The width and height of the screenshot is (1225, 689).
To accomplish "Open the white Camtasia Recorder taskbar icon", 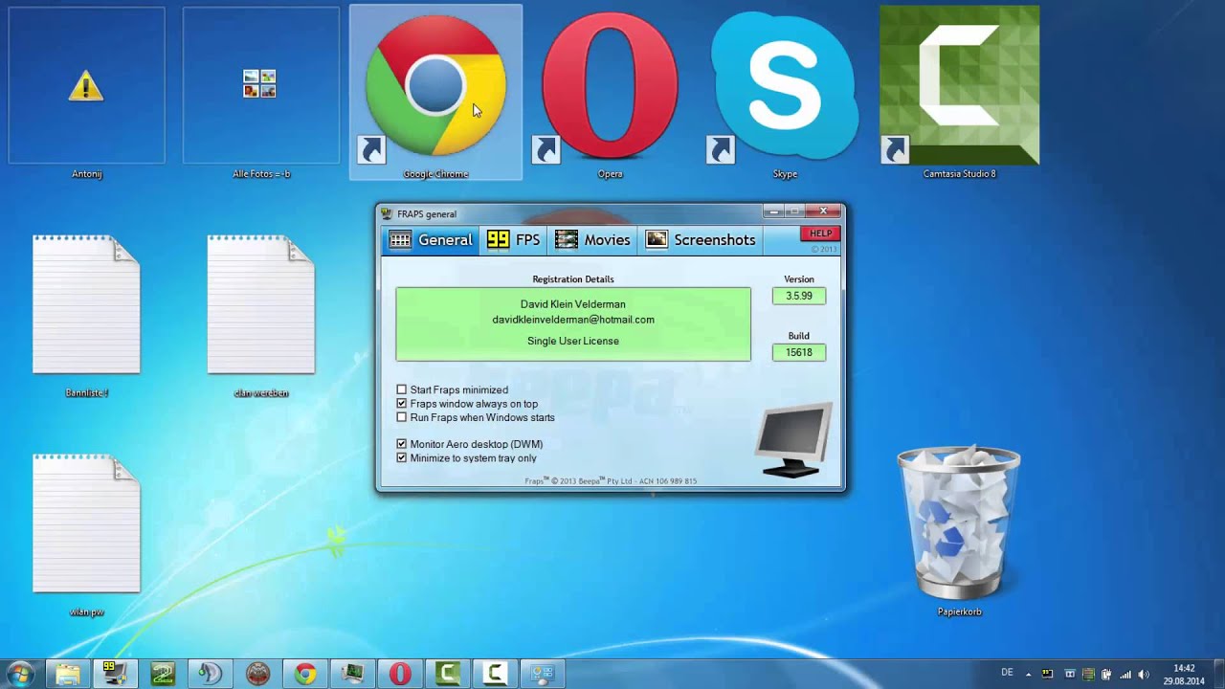I will pyautogui.click(x=495, y=674).
